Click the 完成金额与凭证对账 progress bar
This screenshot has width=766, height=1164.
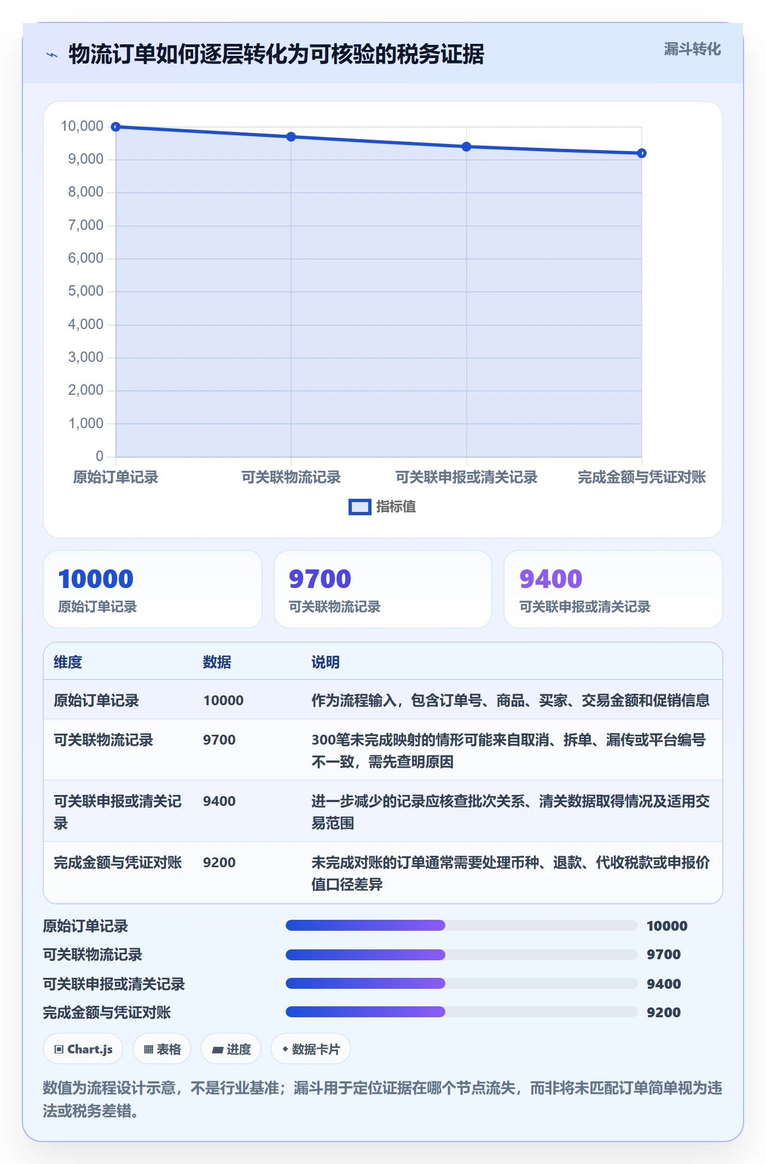pyautogui.click(x=462, y=1012)
